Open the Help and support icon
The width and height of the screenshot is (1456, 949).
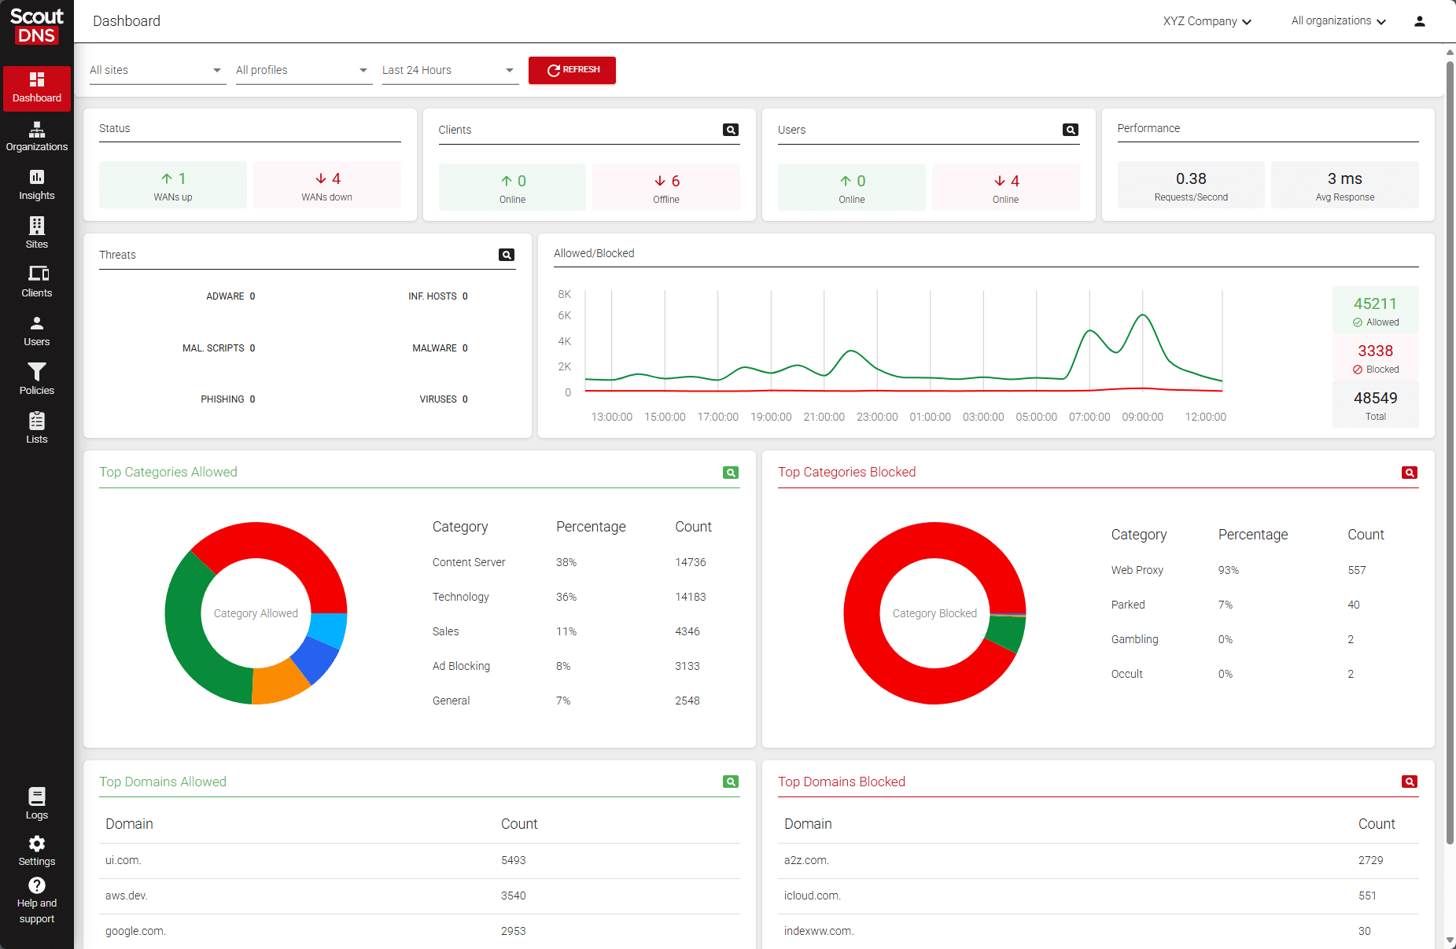pyautogui.click(x=37, y=886)
